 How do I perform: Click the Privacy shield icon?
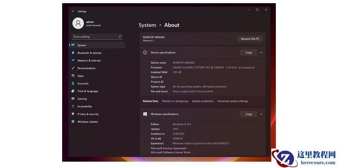(73, 114)
